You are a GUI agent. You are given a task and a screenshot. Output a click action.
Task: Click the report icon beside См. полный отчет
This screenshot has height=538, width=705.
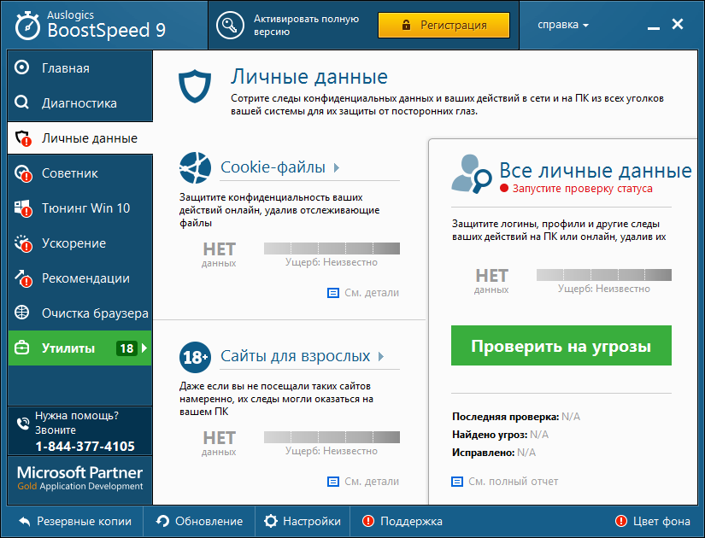tap(457, 482)
